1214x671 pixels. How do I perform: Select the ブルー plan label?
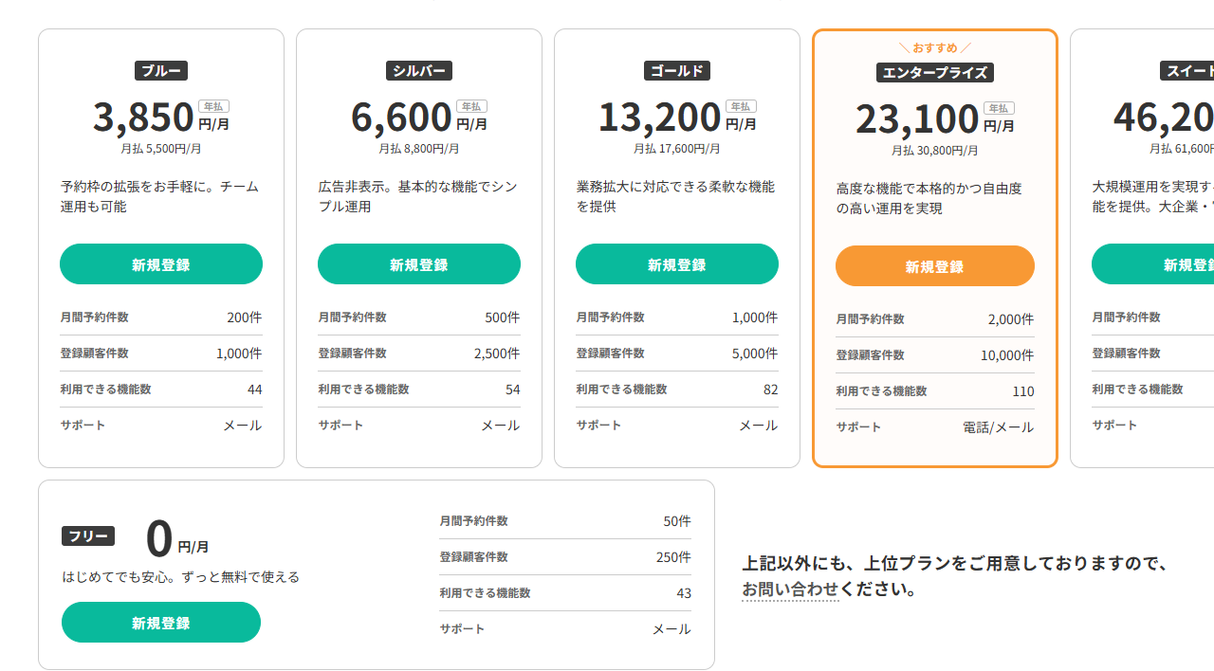161,71
